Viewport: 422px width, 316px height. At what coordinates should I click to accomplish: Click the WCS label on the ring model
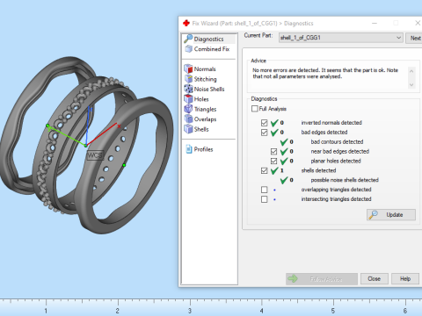click(x=95, y=155)
